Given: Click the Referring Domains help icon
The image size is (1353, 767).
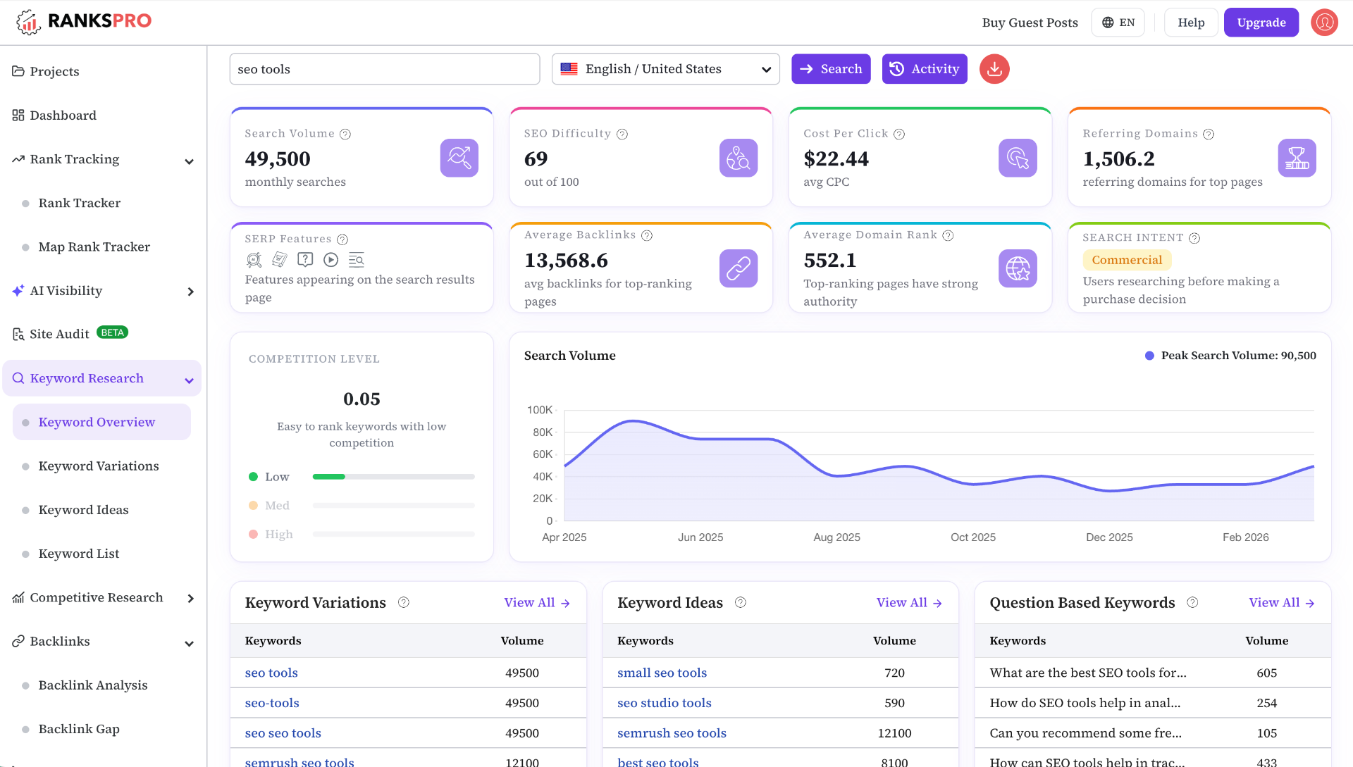Looking at the screenshot, I should pyautogui.click(x=1209, y=134).
